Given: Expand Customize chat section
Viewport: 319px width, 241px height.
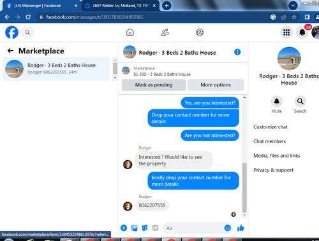Looking at the screenshot, I should 271,127.
